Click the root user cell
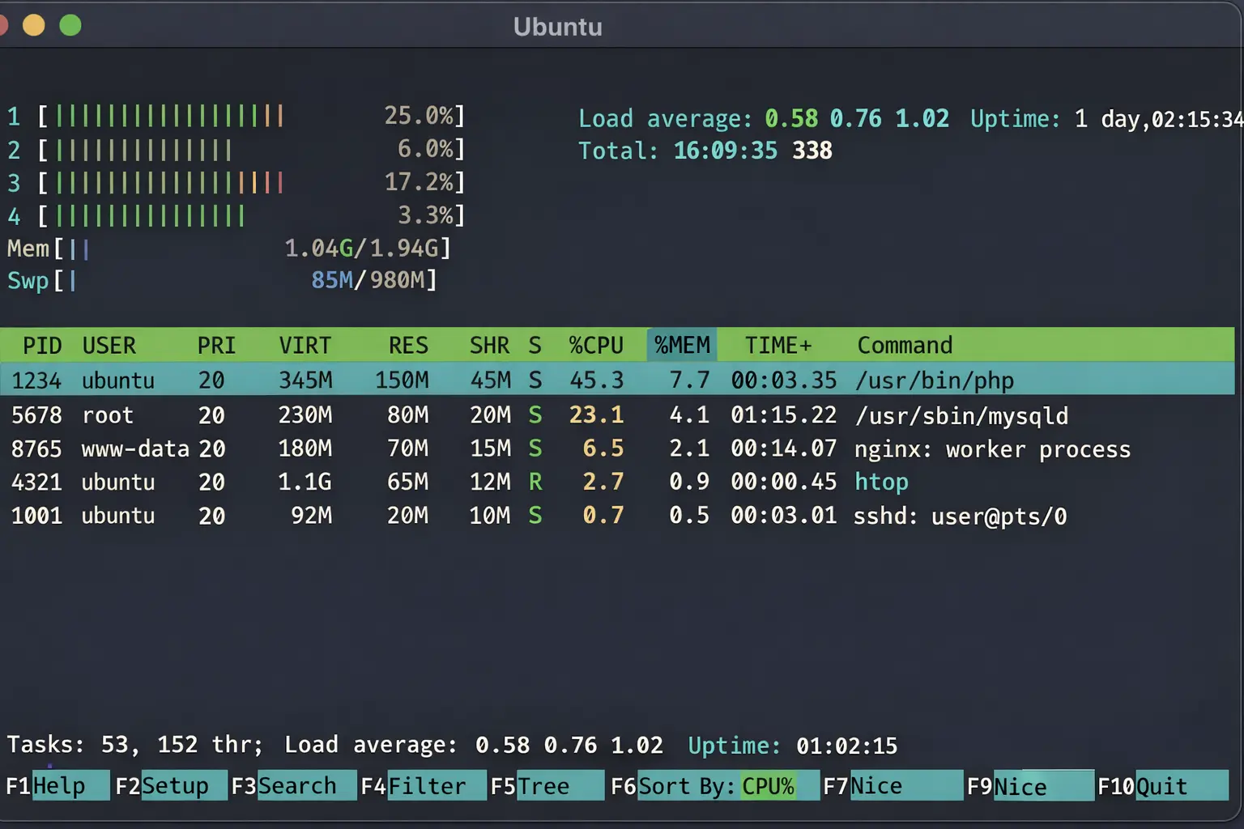This screenshot has height=829, width=1244. coord(108,415)
